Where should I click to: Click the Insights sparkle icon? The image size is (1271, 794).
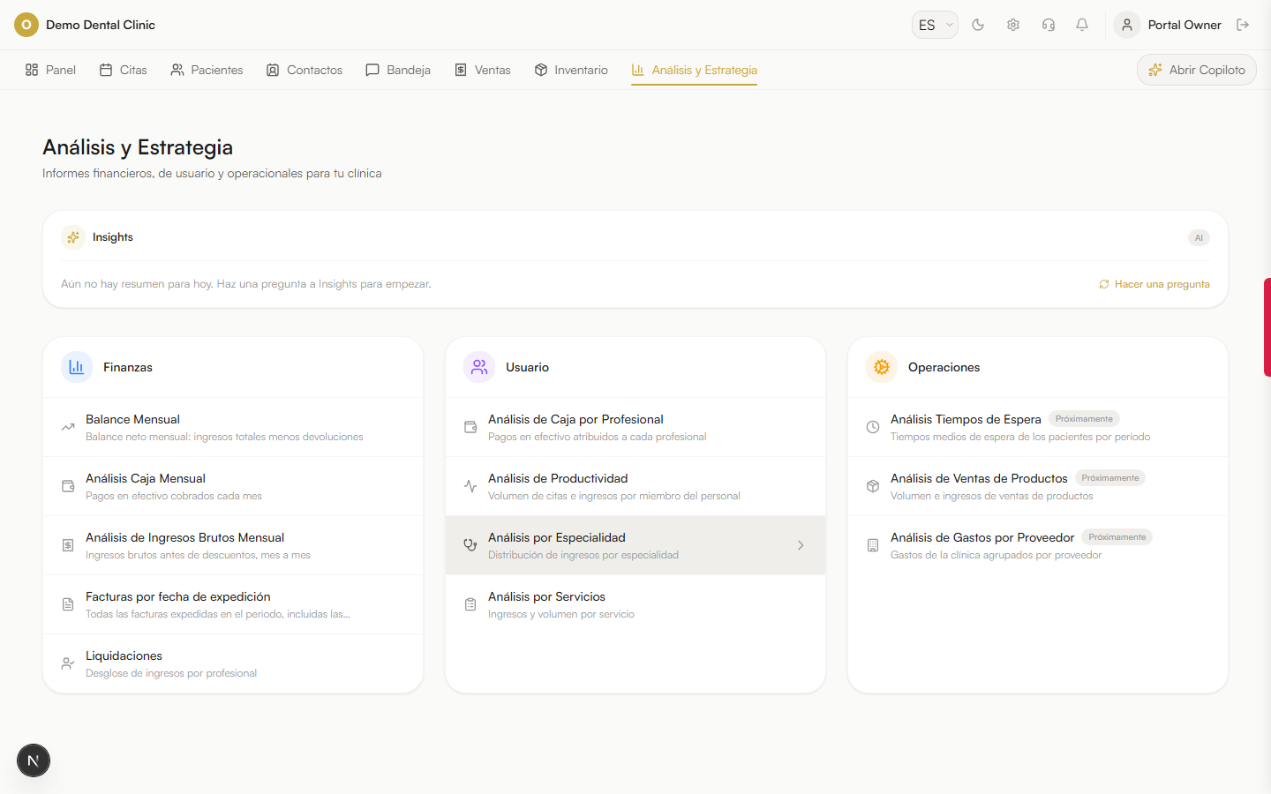coord(73,237)
